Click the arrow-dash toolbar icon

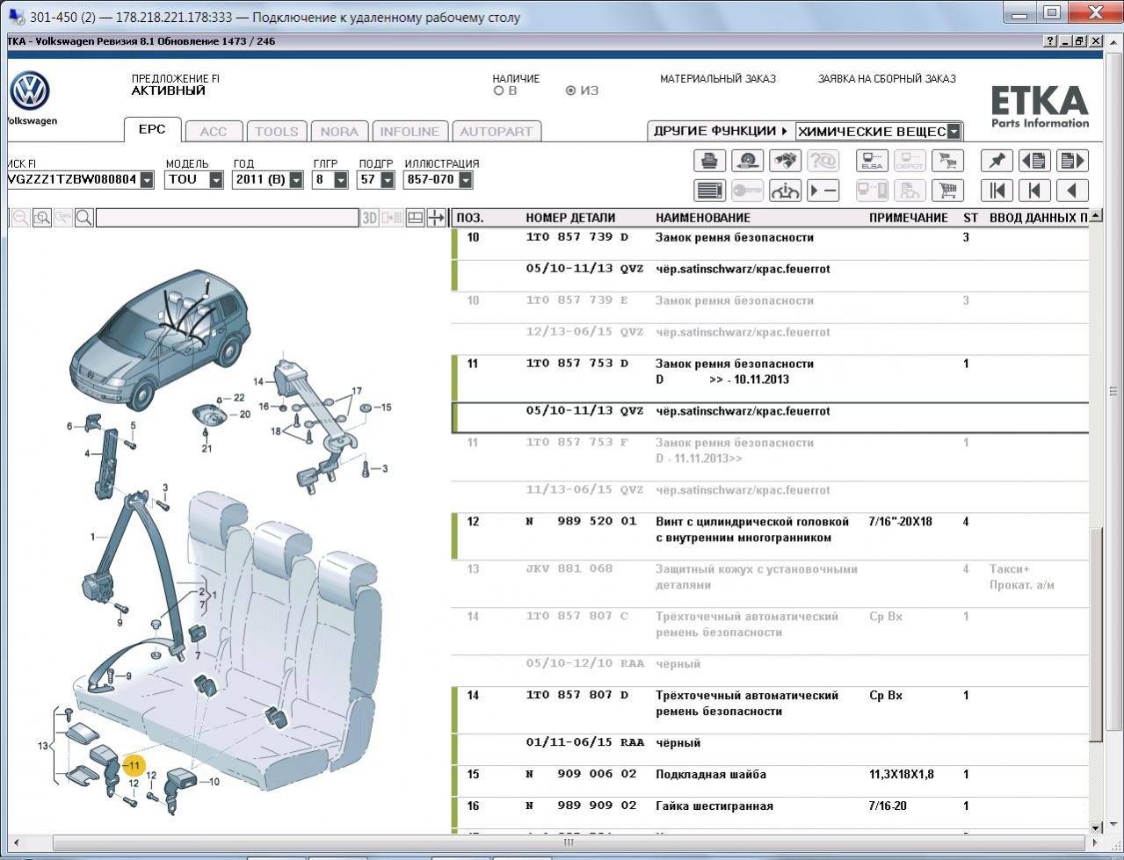coord(823,191)
